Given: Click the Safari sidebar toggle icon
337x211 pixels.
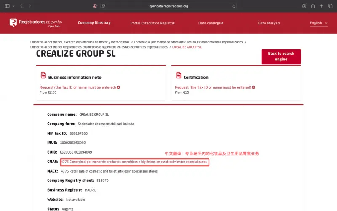Looking at the screenshot, I should click(x=7, y=6).
